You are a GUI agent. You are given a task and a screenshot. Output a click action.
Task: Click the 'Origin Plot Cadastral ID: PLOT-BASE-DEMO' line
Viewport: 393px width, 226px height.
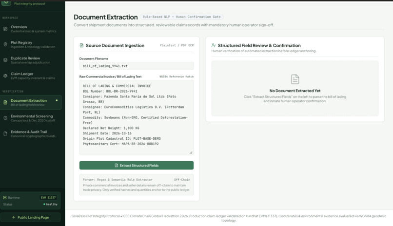121,138
